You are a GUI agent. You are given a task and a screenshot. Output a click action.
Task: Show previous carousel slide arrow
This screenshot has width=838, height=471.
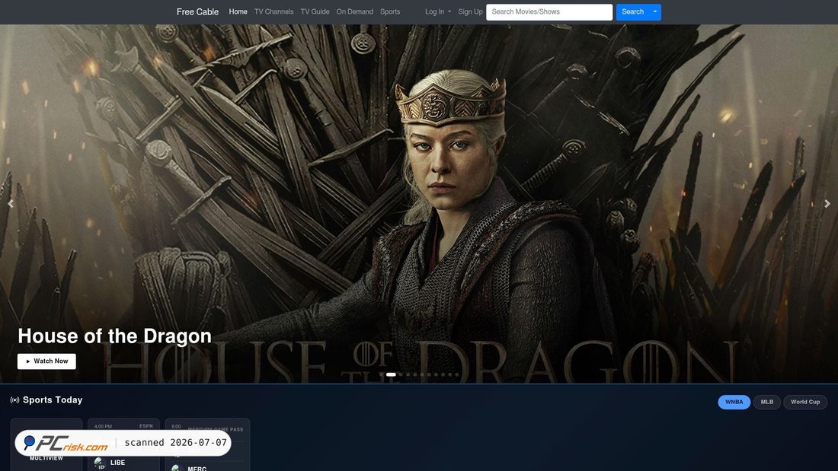(10, 203)
